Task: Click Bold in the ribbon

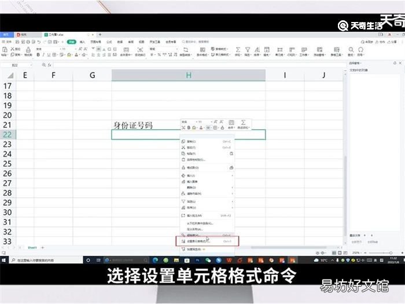Action: pyautogui.click(x=38, y=55)
